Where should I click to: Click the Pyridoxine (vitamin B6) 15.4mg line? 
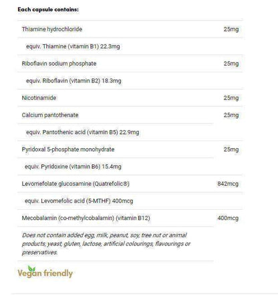[x=73, y=167]
